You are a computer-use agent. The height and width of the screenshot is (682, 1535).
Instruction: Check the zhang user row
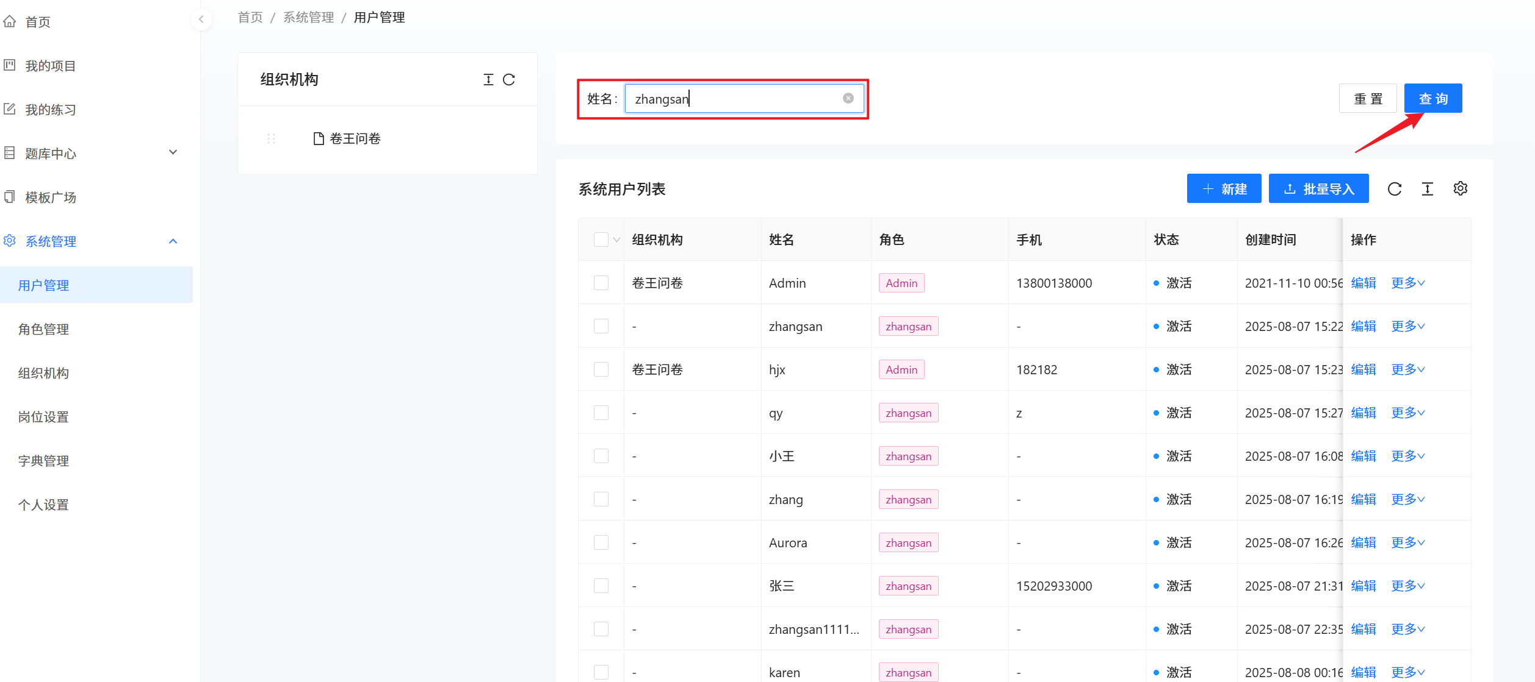coord(601,499)
